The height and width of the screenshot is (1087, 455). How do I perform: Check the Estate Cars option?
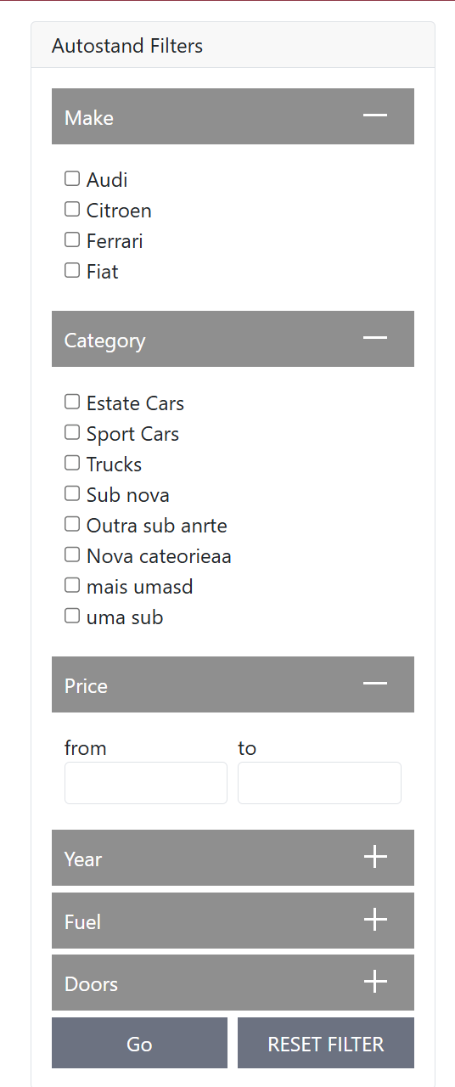pyautogui.click(x=72, y=402)
